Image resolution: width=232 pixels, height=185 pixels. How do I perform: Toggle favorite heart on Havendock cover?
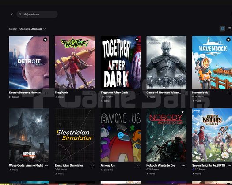point(228,40)
